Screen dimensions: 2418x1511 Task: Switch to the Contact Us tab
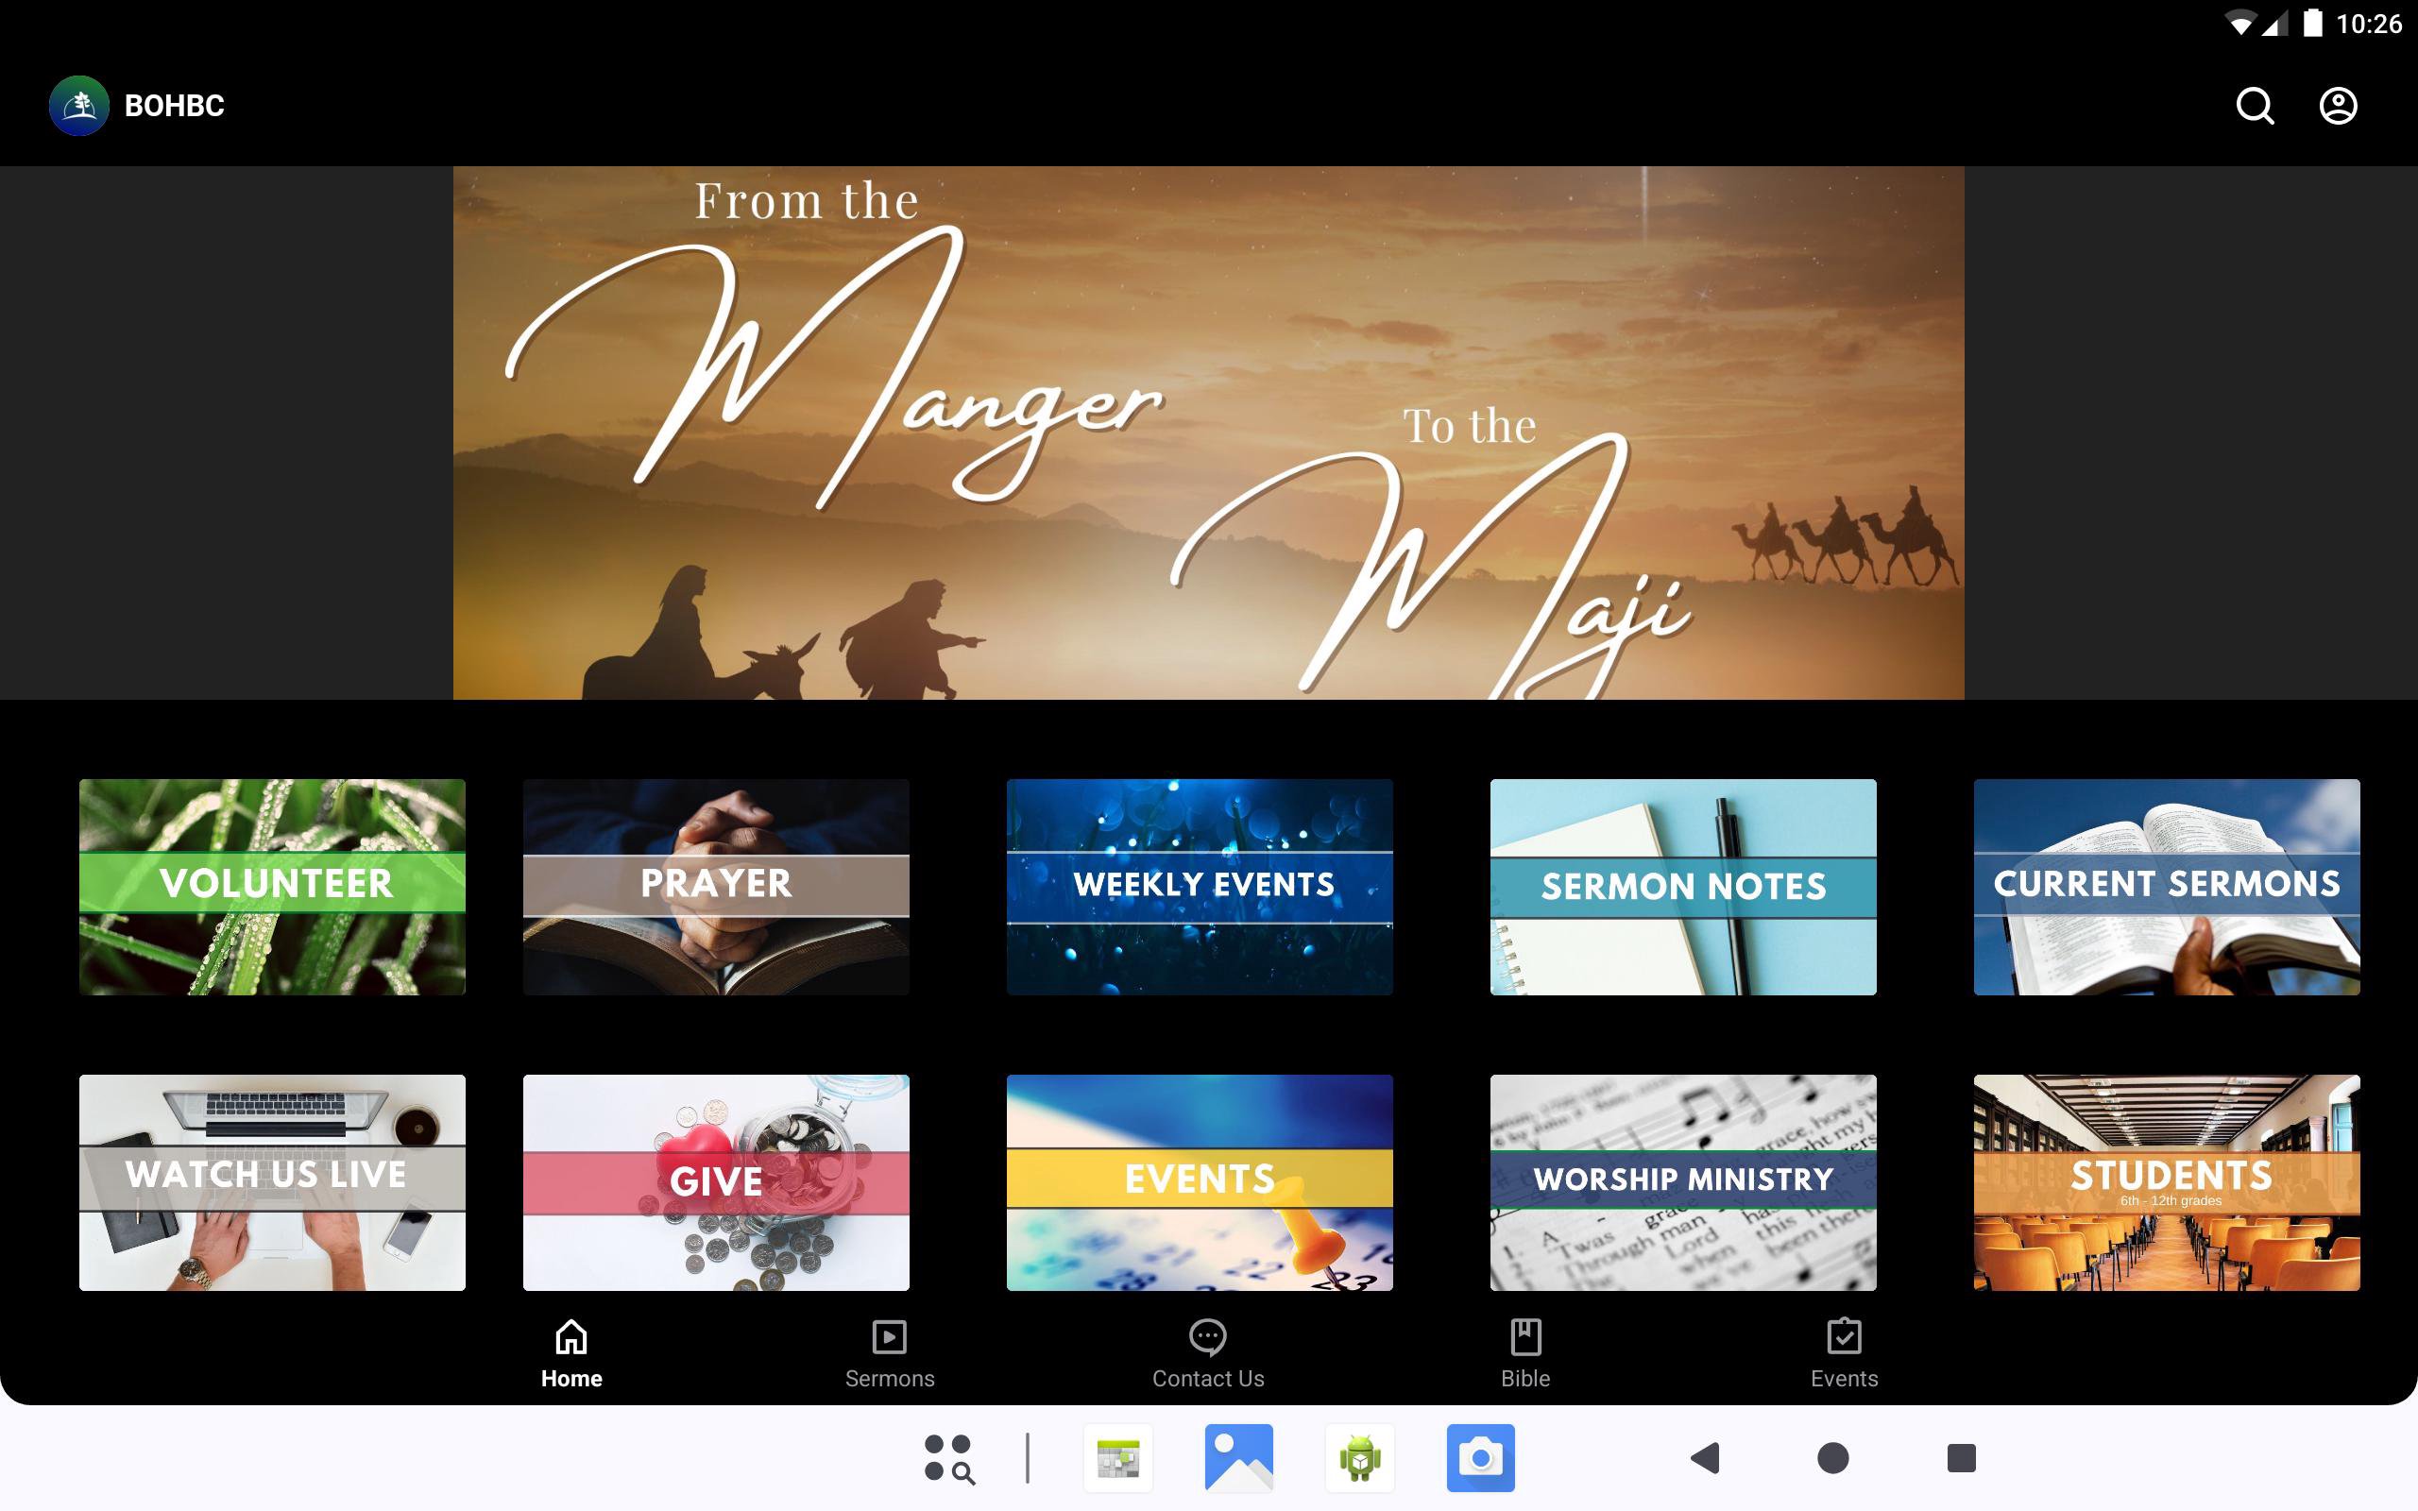[1207, 1353]
